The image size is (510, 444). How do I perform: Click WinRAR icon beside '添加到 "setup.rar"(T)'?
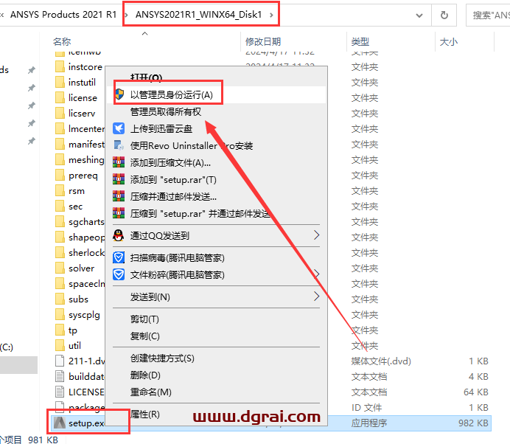(119, 179)
